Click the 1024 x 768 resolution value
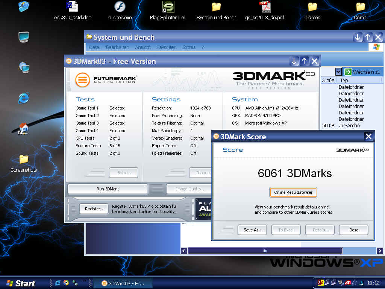This screenshot has height=289, width=385. [200, 108]
